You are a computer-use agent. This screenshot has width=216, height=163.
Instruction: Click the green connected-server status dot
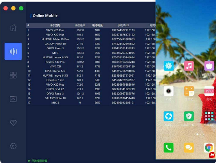coord(29,160)
